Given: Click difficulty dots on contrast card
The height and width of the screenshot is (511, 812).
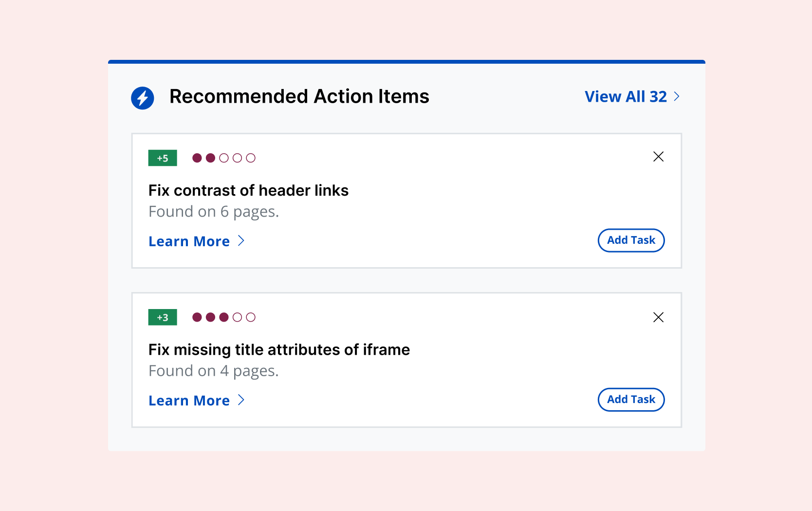Looking at the screenshot, I should [x=223, y=158].
